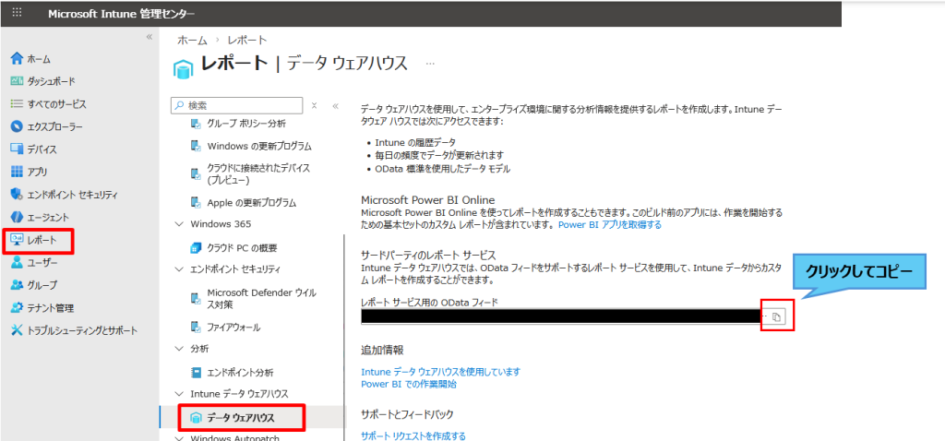Open the more options ellipsis beside title

[429, 64]
